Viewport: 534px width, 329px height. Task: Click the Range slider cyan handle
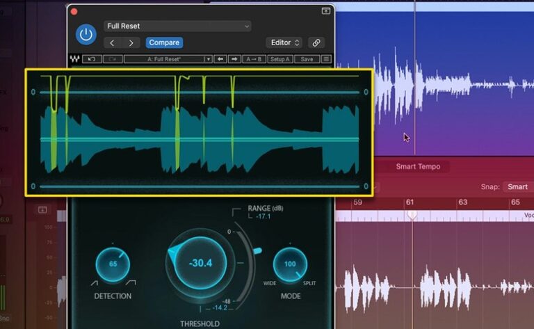coord(257,251)
